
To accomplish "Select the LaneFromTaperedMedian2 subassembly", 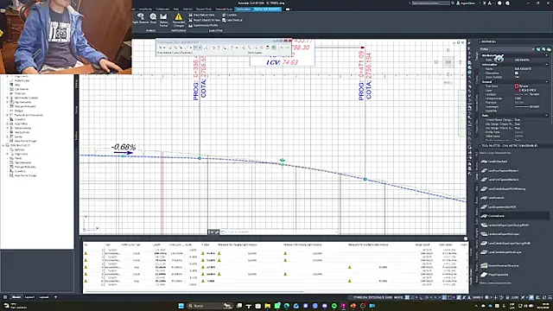I will click(x=499, y=180).
